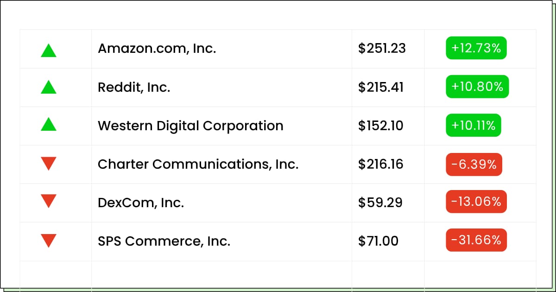Click the -31.66% red badge
This screenshot has width=556, height=292.
tap(476, 240)
